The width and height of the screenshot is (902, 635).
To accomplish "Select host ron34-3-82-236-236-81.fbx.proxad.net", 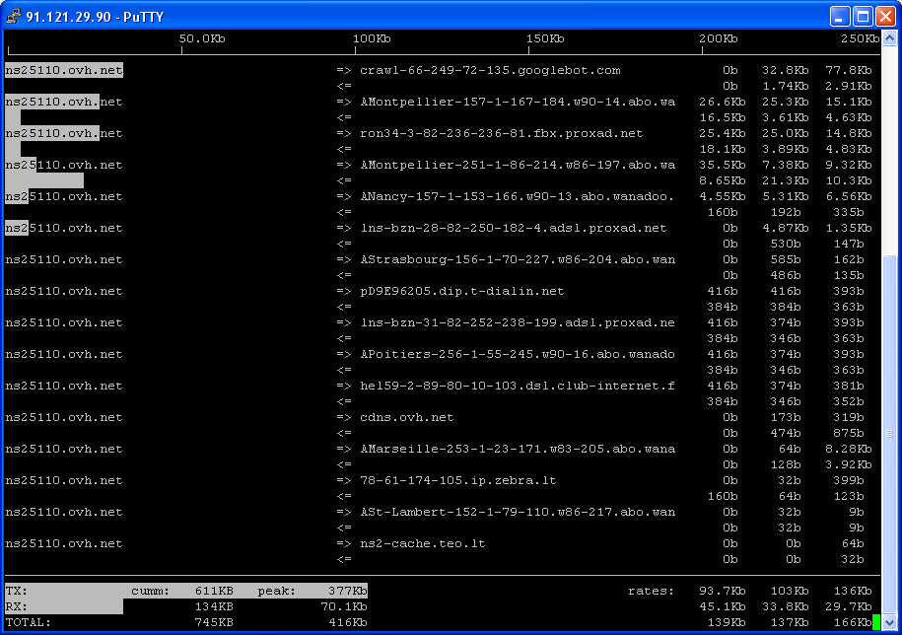I will pyautogui.click(x=502, y=133).
